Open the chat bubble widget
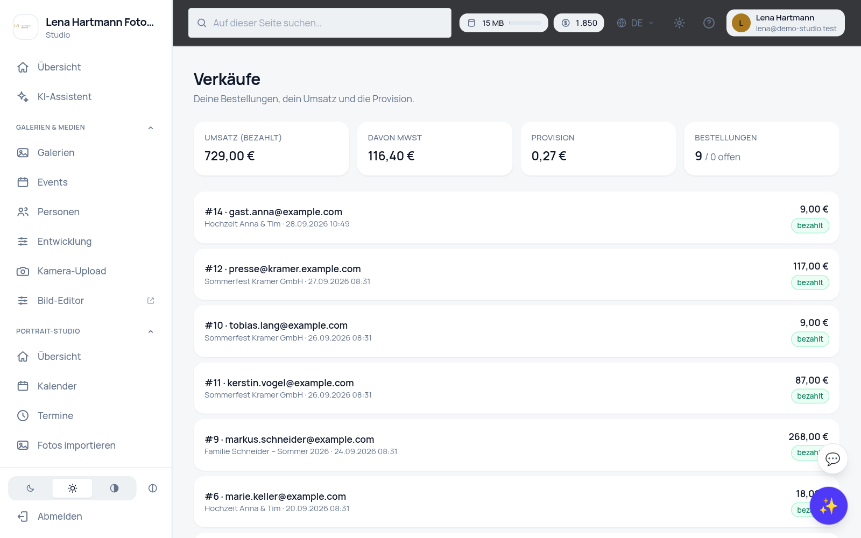The width and height of the screenshot is (861, 538). pyautogui.click(x=832, y=458)
